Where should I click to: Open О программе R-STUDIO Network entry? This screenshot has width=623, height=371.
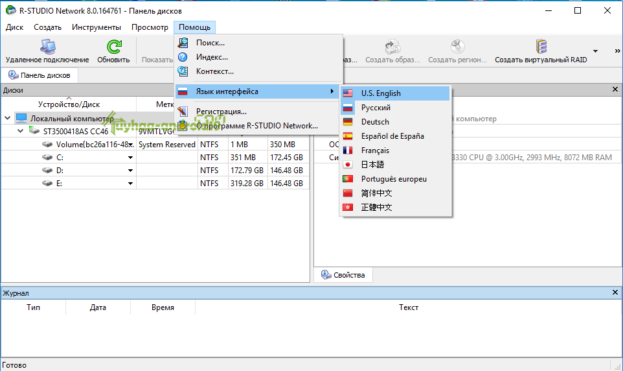(258, 126)
